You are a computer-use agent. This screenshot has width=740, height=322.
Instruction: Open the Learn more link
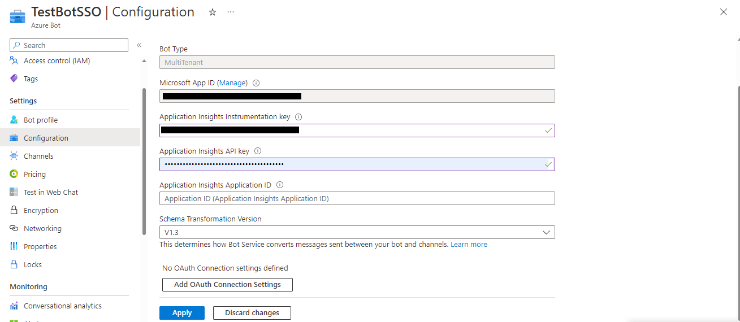point(469,245)
